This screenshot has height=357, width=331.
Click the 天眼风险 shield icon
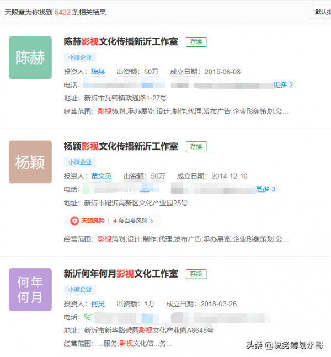pos(74,221)
